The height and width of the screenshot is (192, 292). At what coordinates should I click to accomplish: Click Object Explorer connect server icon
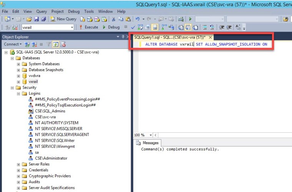(27, 44)
